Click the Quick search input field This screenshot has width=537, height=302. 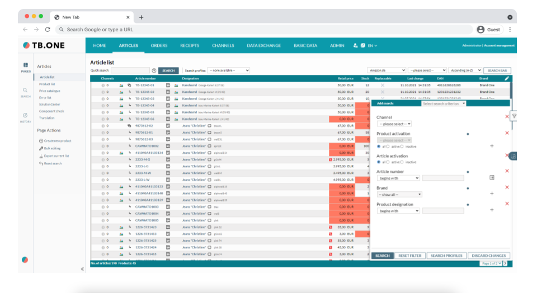[130, 71]
